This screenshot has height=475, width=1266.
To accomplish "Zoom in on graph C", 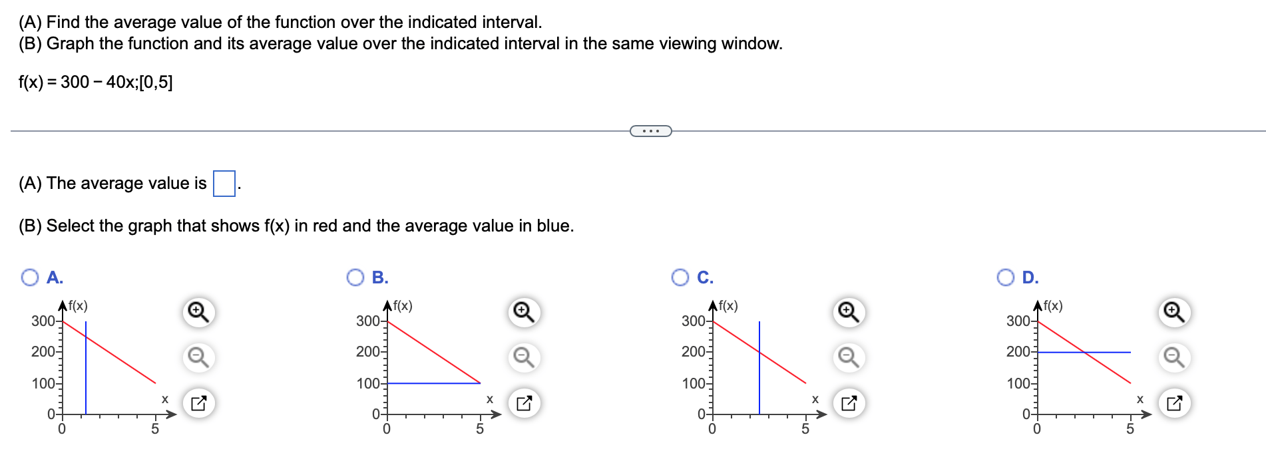I will click(849, 312).
